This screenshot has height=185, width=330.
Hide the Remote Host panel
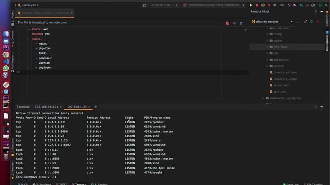(322, 11)
